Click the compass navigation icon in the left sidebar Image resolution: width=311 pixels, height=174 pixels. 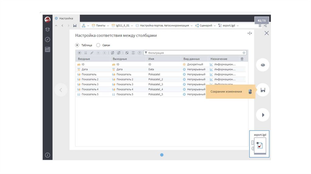pos(47,39)
